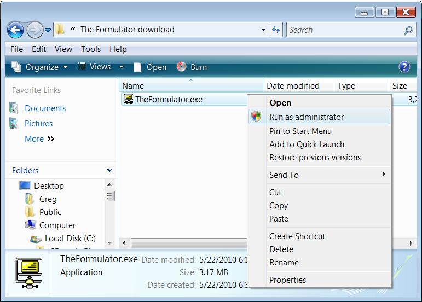Select TheFormulator.exe file icon in list
This screenshot has height=302, width=422.
tap(128, 99)
